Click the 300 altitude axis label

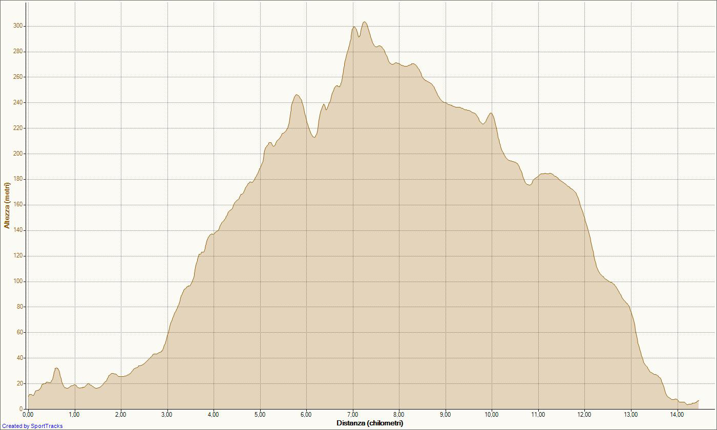pos(18,26)
